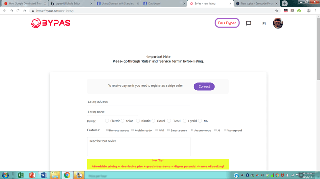This screenshot has height=179, width=320.
Task: Reload the current page
Action: pyautogui.click(x=18, y=11)
